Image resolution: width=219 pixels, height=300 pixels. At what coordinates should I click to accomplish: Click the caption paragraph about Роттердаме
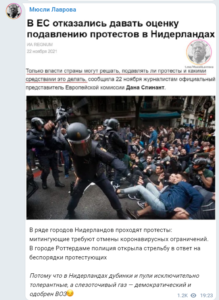click(119, 244)
